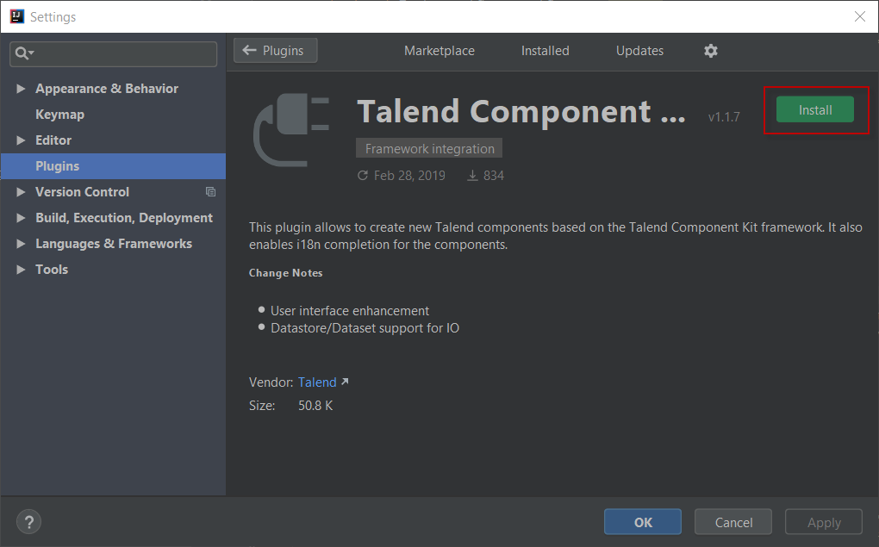Open the Updates tab

tap(639, 51)
